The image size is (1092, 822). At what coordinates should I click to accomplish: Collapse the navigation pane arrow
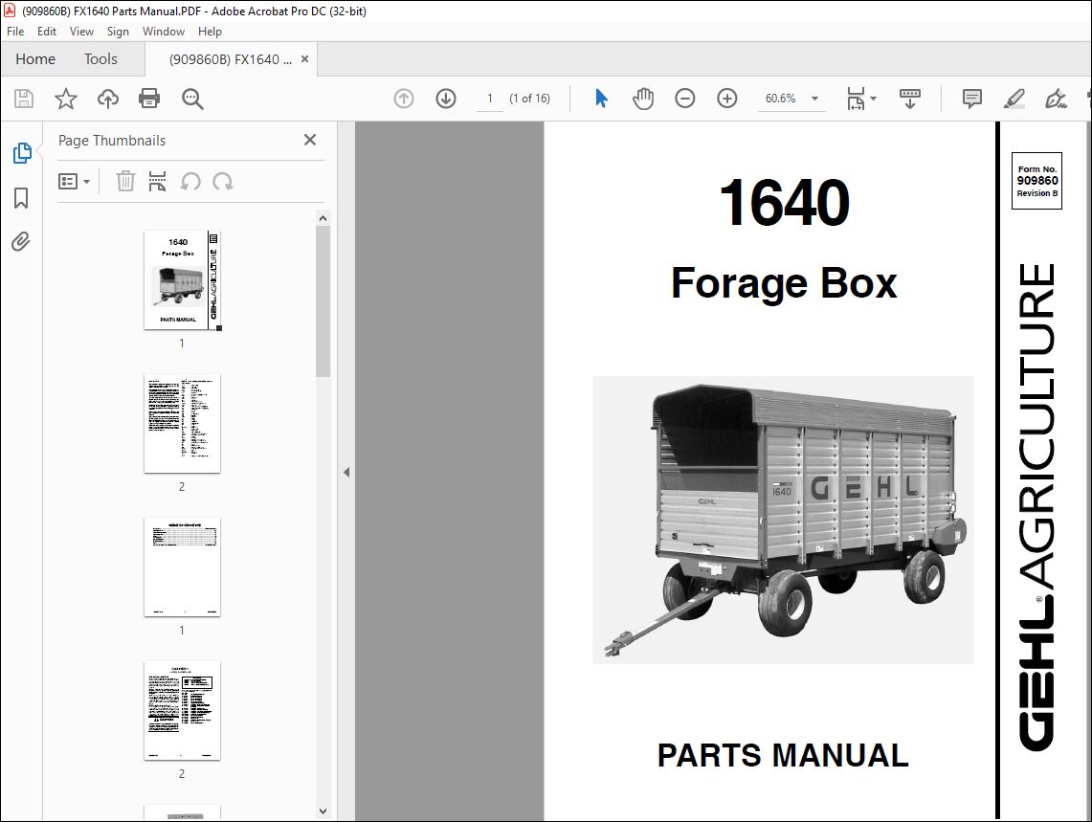pyautogui.click(x=346, y=473)
